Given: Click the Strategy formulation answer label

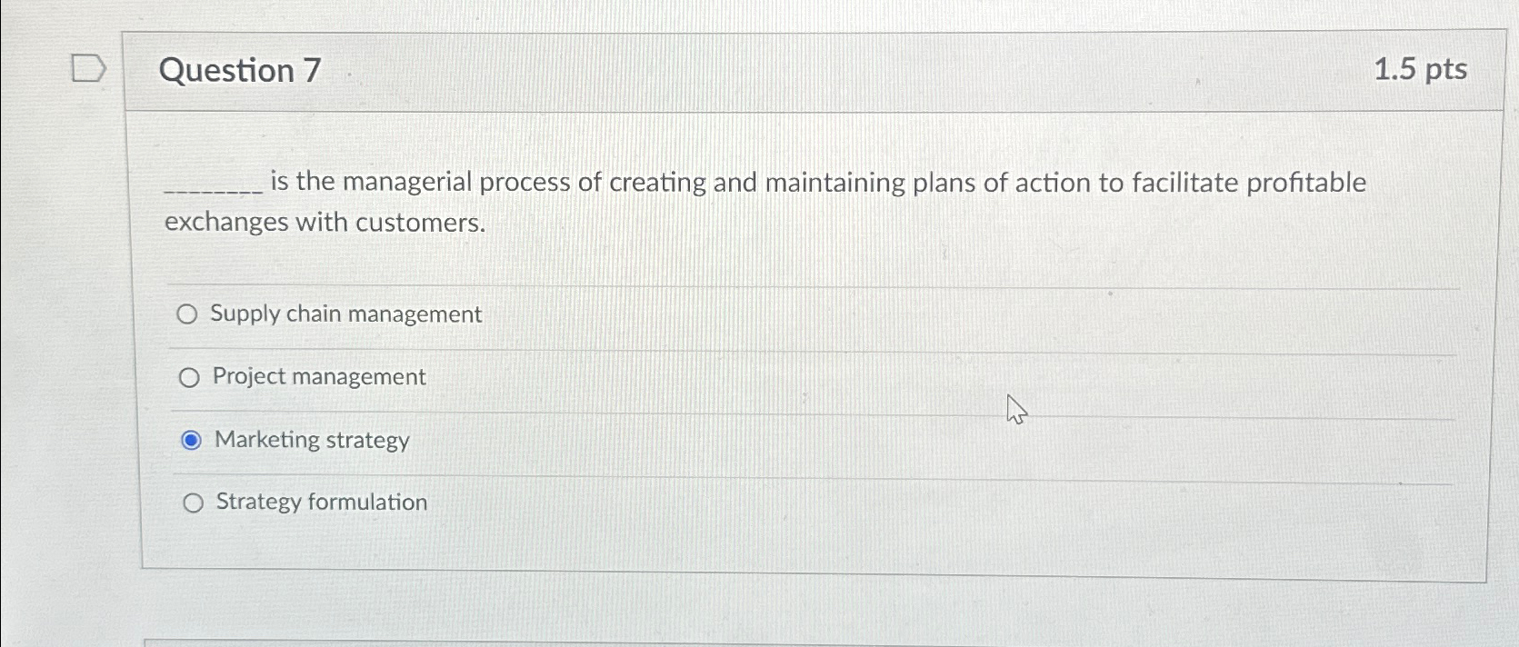Looking at the screenshot, I should click(x=319, y=503).
